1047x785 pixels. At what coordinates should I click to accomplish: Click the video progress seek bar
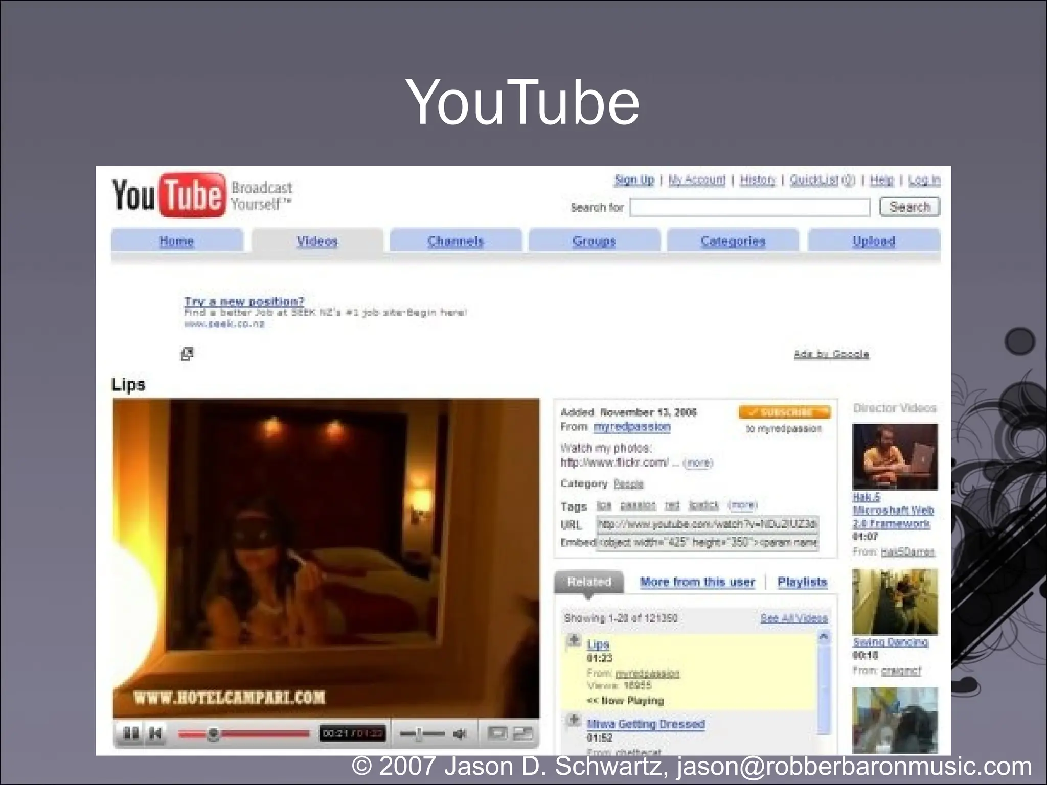244,734
